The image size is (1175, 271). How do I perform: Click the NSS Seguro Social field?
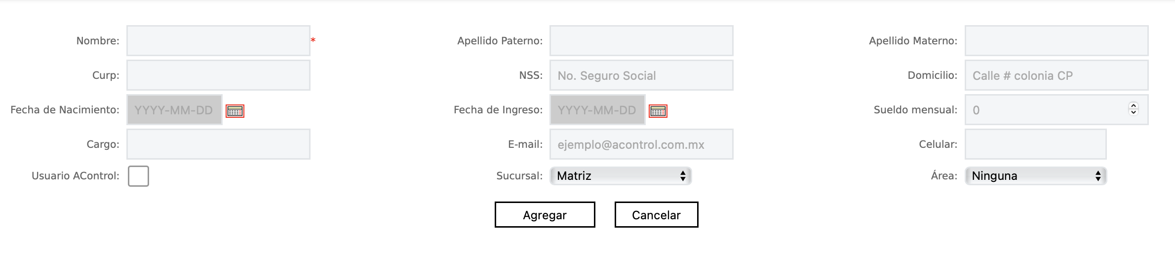(641, 75)
